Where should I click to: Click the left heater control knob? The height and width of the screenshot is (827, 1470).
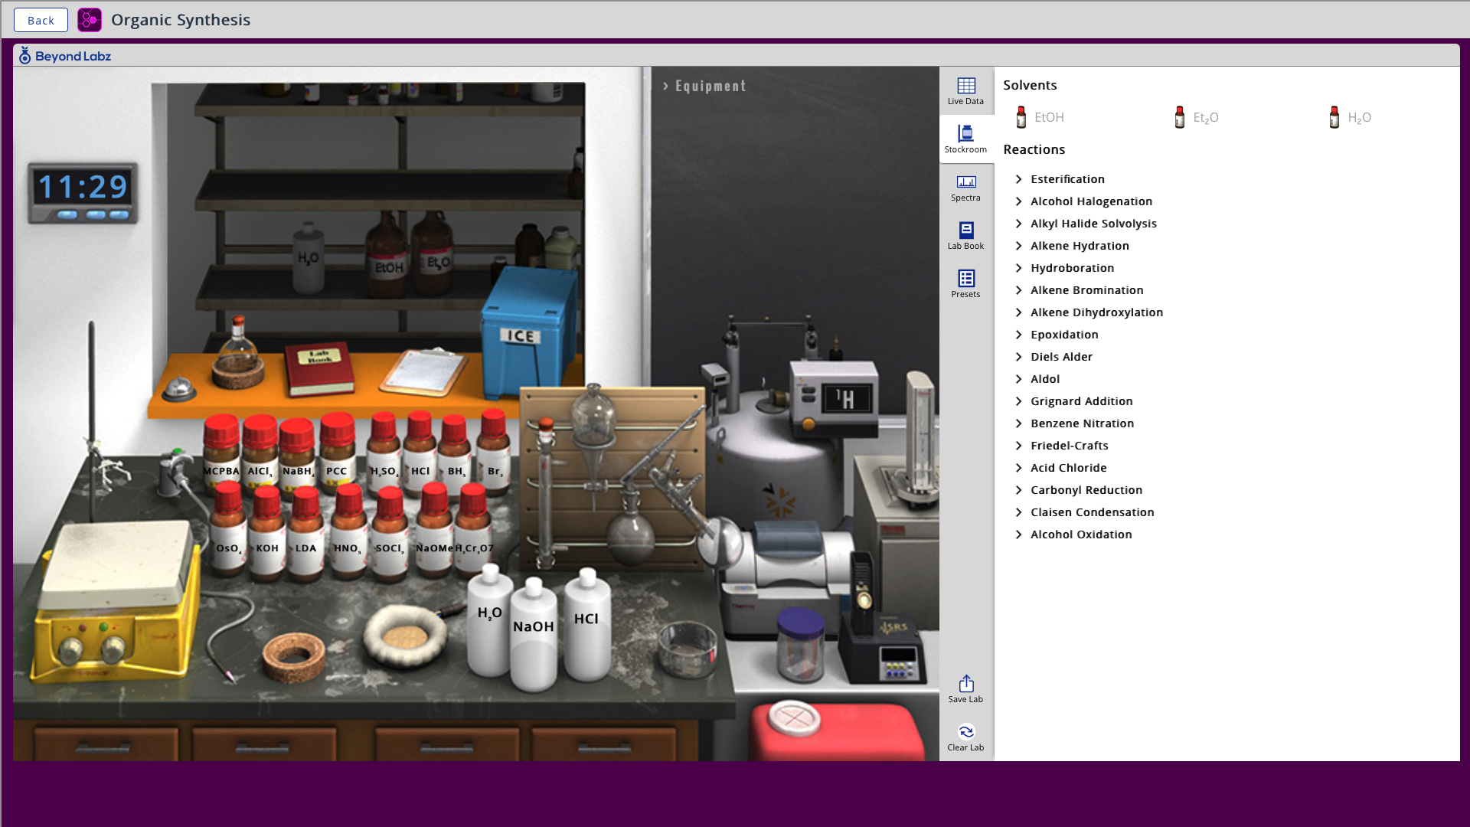tap(71, 650)
